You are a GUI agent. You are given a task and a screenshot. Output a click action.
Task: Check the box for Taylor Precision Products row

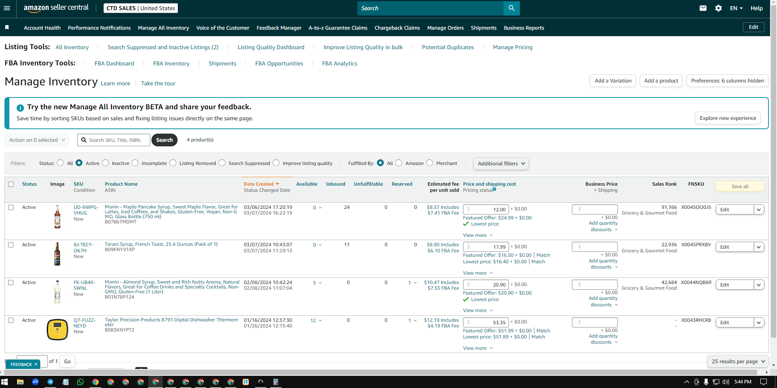pyautogui.click(x=11, y=320)
